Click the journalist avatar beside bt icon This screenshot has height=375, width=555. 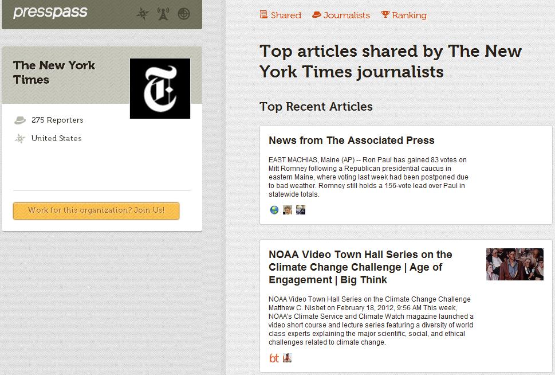click(288, 358)
